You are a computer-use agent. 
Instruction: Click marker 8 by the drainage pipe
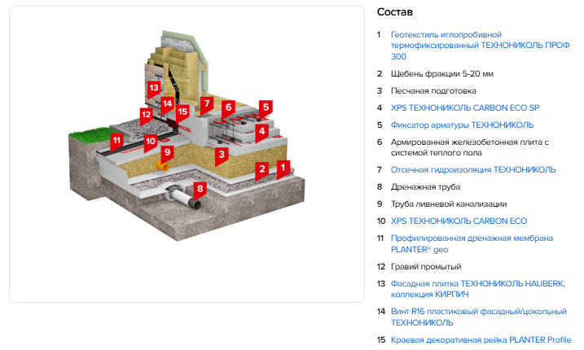point(200,189)
